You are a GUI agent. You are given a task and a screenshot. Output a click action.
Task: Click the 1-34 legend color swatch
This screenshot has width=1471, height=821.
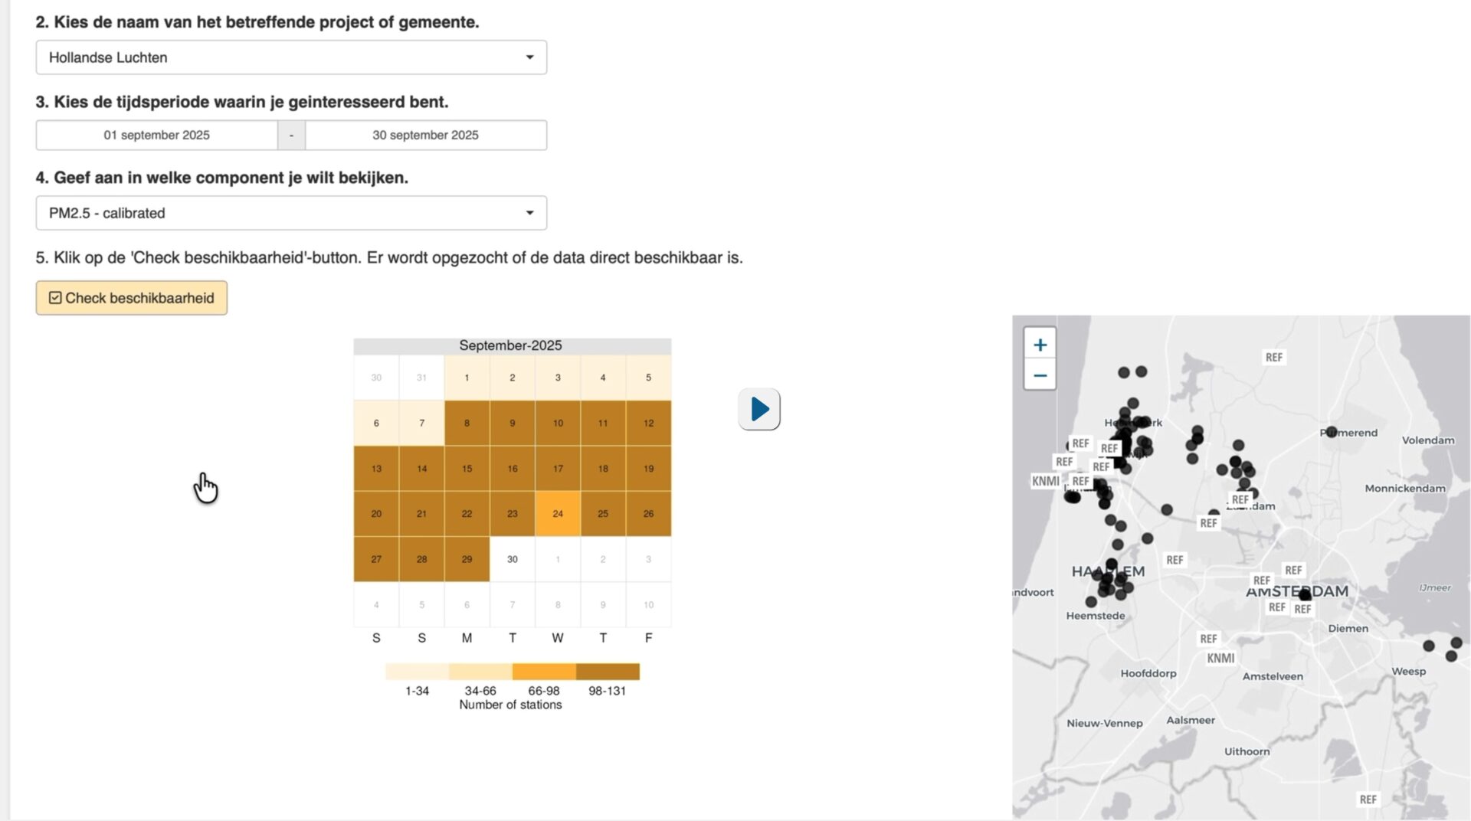pos(417,672)
